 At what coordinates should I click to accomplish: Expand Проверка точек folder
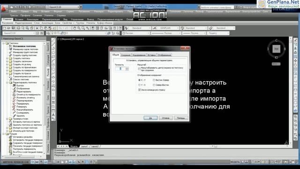(7, 119)
